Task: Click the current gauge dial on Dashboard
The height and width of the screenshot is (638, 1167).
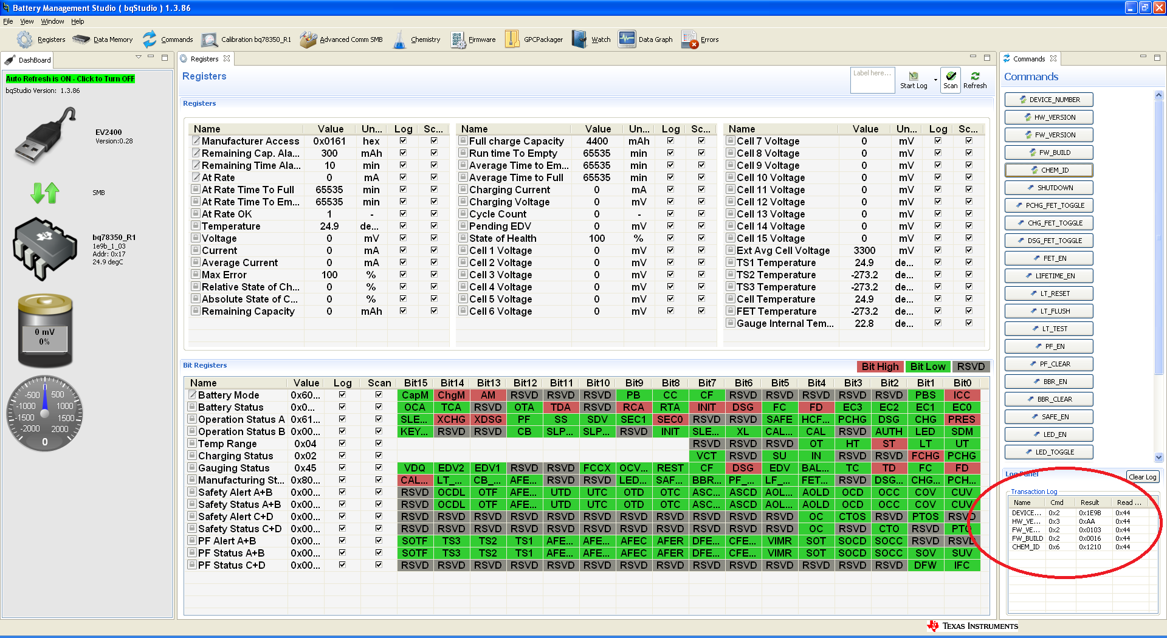Action: [45, 413]
